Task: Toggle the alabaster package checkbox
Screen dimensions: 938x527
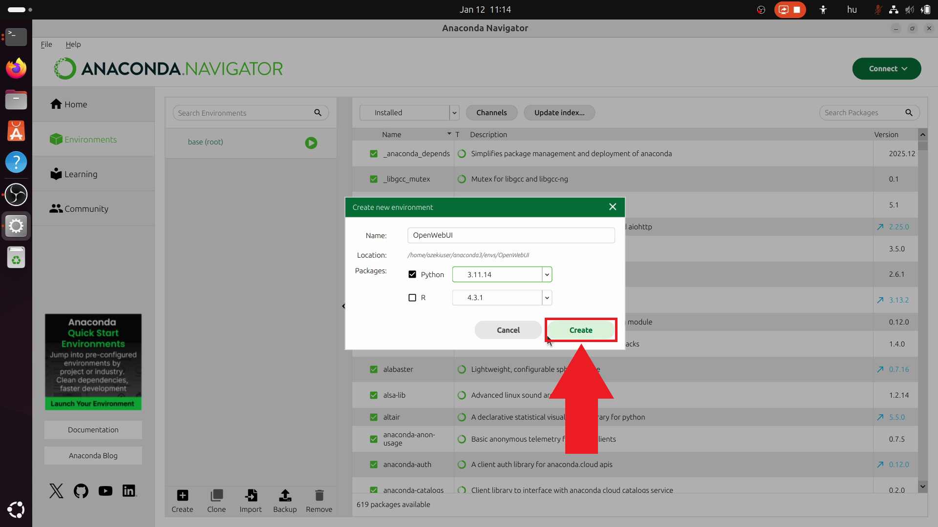Action: (x=374, y=369)
